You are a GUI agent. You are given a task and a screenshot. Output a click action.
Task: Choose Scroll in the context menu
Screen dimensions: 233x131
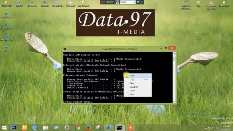[x=138, y=91]
